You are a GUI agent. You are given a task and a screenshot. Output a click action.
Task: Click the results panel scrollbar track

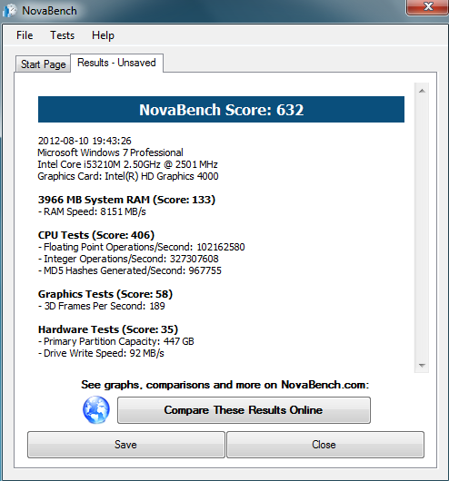[422, 228]
